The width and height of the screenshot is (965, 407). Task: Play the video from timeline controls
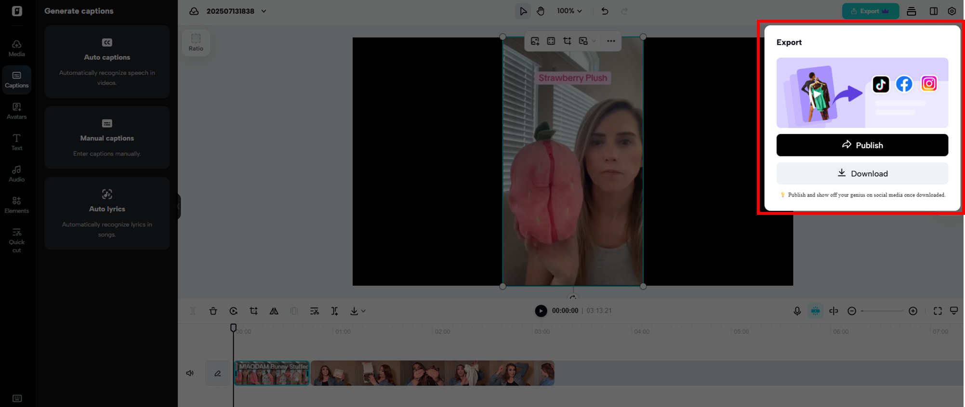[541, 311]
